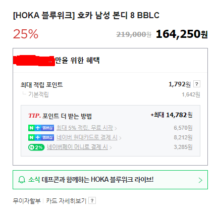217x208 pixels.
Task: Click the 카드 자세히보기 link
Action: point(66,201)
